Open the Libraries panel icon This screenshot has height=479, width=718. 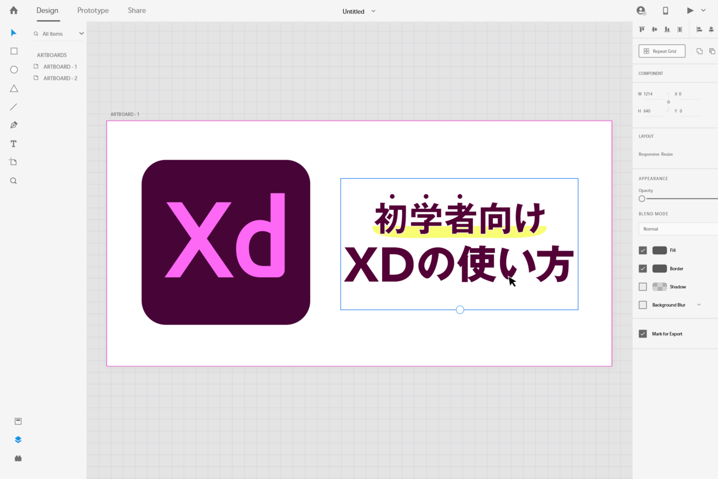(x=18, y=421)
